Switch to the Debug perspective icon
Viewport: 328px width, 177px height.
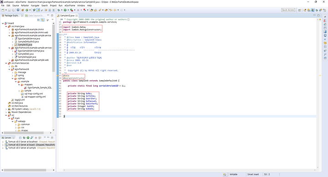coord(317,10)
